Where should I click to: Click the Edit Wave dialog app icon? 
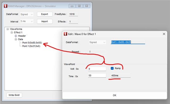click(65, 34)
